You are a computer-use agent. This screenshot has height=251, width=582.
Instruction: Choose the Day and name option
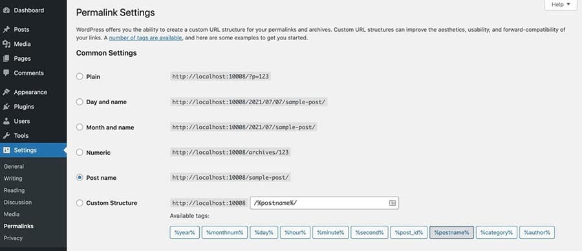click(x=80, y=102)
